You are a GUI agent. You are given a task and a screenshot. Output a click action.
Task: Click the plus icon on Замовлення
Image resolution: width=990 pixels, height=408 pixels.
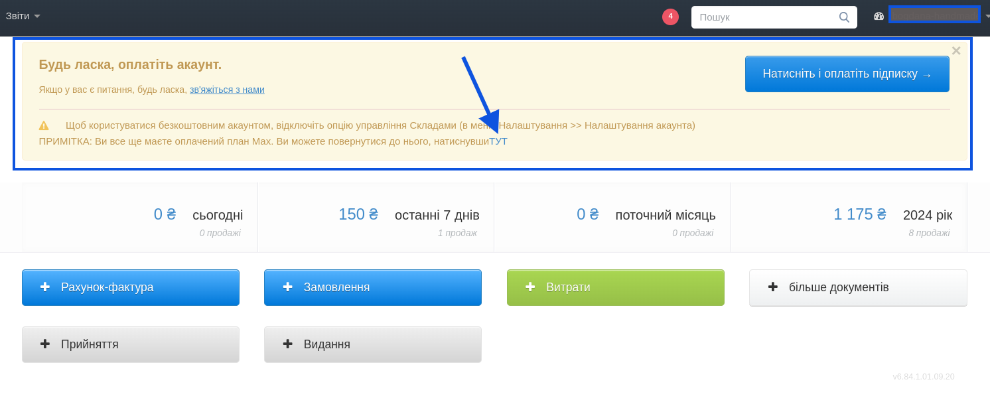click(x=288, y=287)
